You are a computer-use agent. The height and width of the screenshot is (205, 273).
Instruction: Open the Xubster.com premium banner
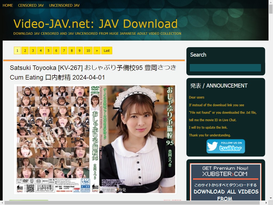coord(226,182)
